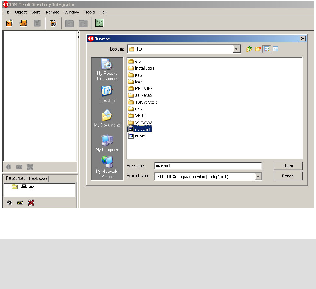Select the etc folder
This screenshot has width=316, height=289.
tap(134, 61)
